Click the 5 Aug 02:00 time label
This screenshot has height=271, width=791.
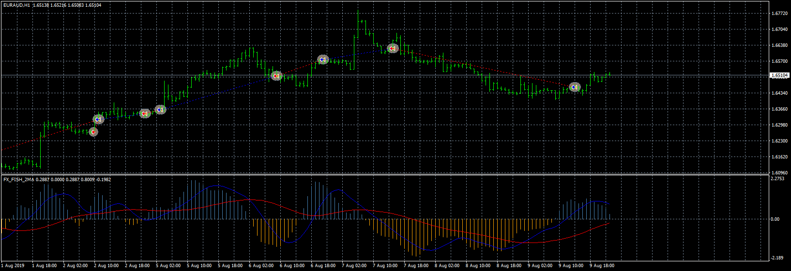pos(168,266)
